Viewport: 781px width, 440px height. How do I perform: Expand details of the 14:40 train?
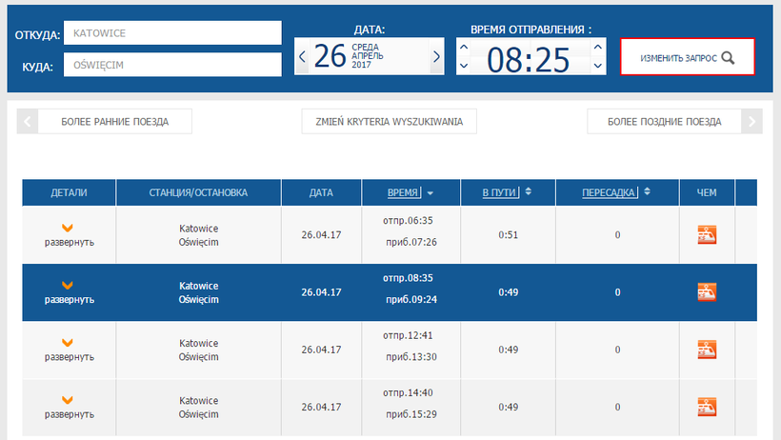69,407
